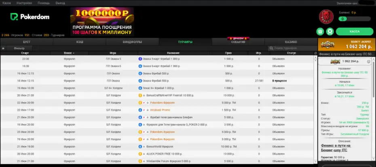Click the lock icon on BonusWorld Фриролл row
The height and width of the screenshot is (167, 376).
click(x=144, y=147)
